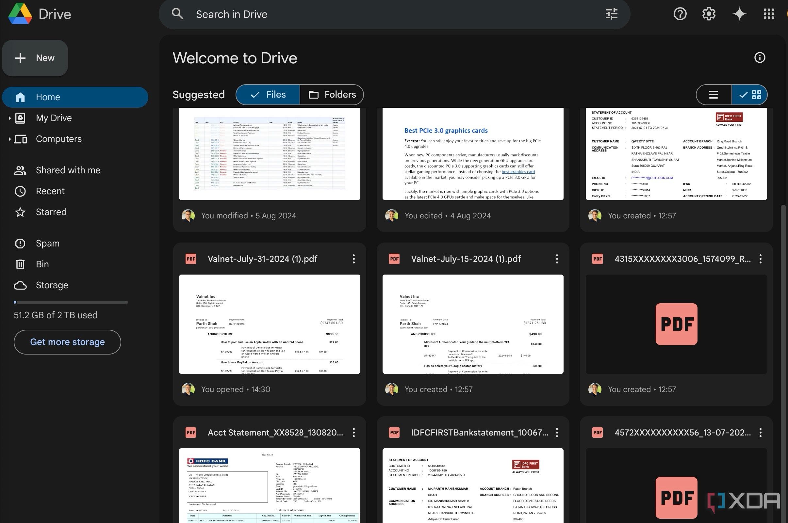Open My Drive section
Viewport: 788px width, 523px height.
(54, 118)
